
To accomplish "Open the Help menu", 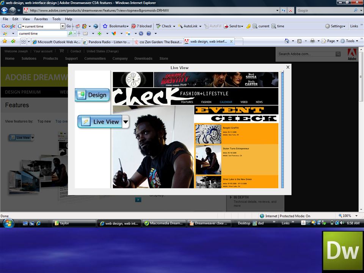I will 69,19.
